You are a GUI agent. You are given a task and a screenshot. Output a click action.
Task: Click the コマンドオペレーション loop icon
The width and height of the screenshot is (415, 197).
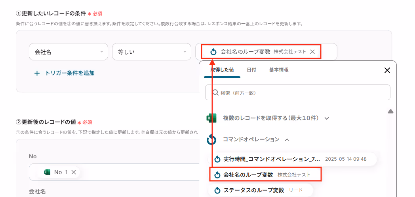[x=211, y=139]
